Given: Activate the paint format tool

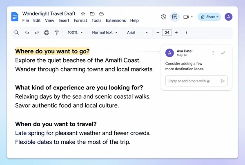Looking at the screenshot, I should (57, 33).
